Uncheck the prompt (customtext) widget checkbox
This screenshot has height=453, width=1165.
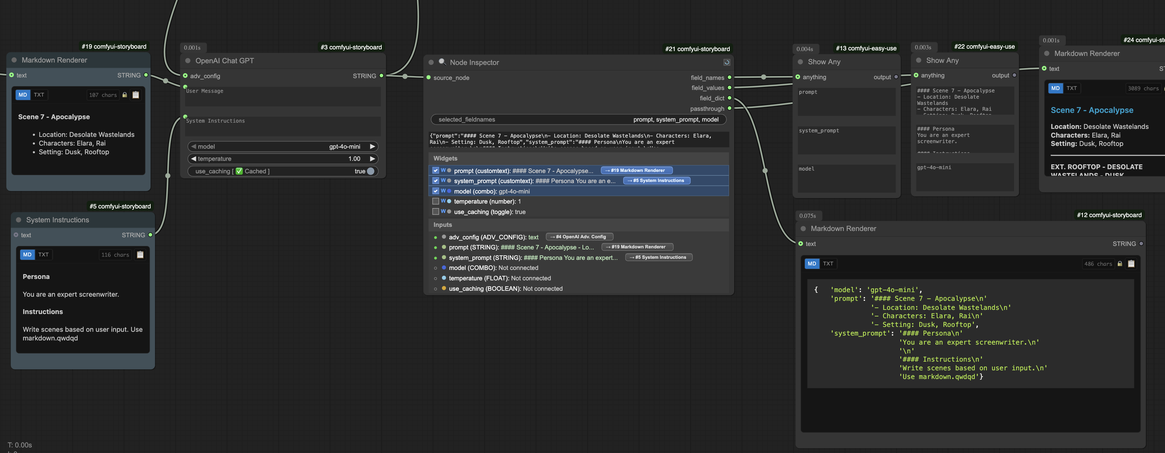tap(436, 170)
